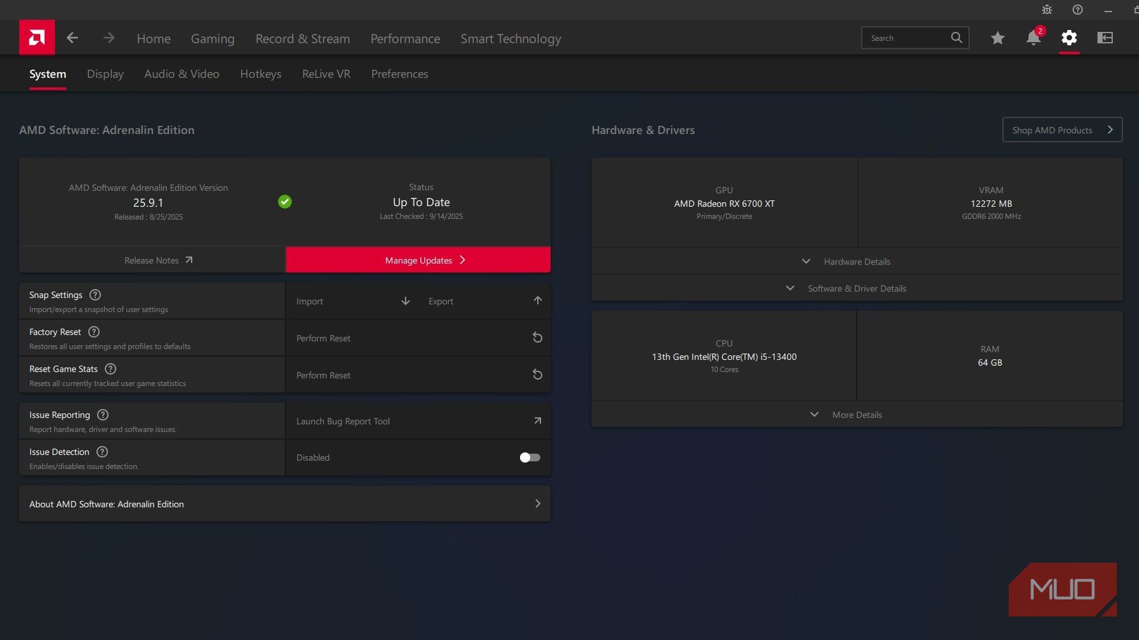Click the AMD logo home icon

[x=36, y=38]
